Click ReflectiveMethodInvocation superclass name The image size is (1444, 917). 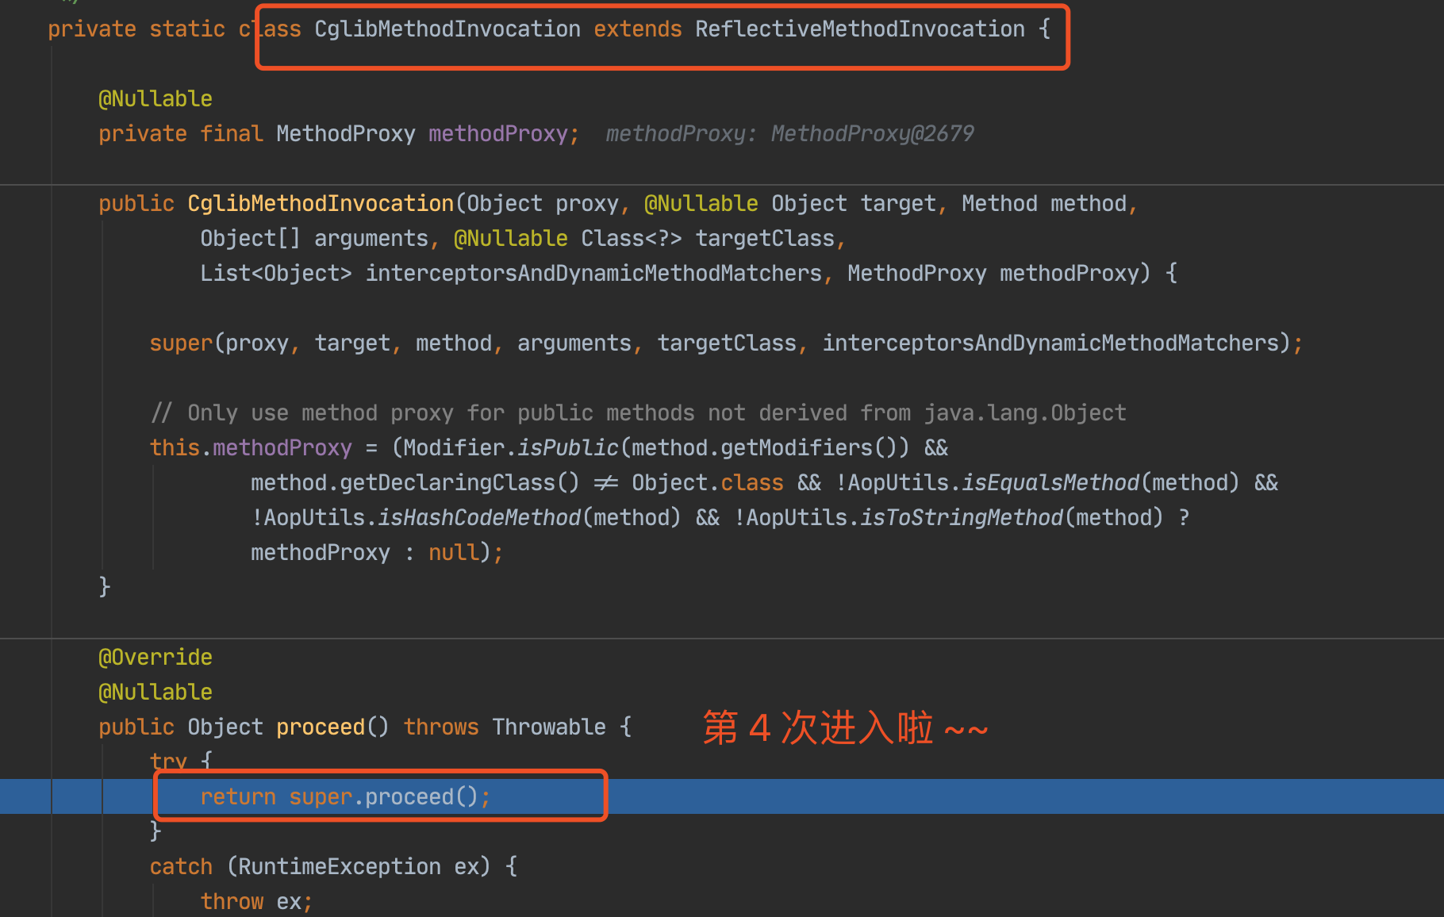point(860,29)
